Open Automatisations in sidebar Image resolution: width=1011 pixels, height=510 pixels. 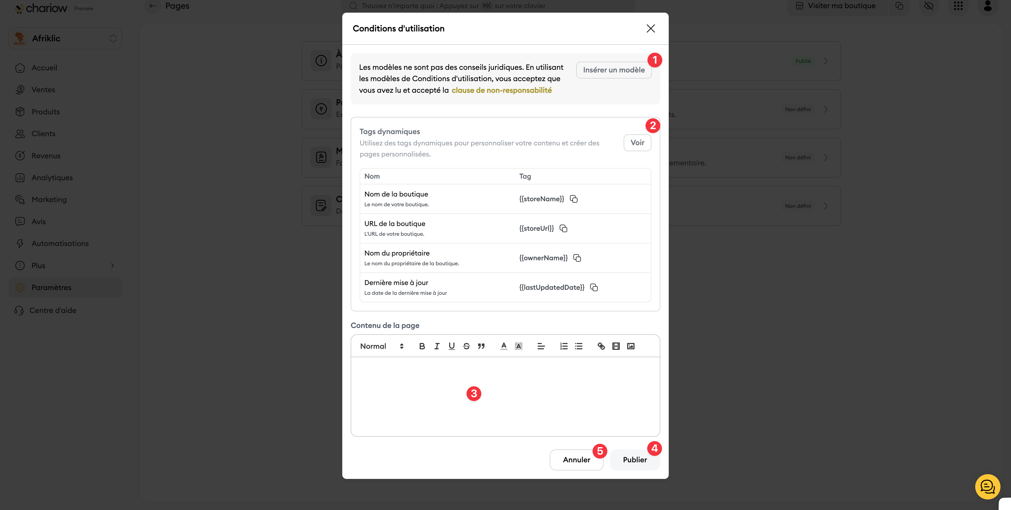(x=65, y=243)
